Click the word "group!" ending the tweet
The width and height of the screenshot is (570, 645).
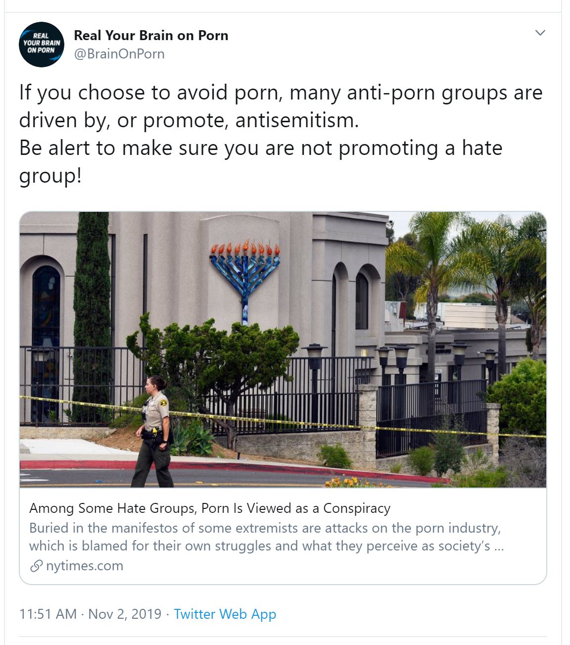pyautogui.click(x=50, y=177)
